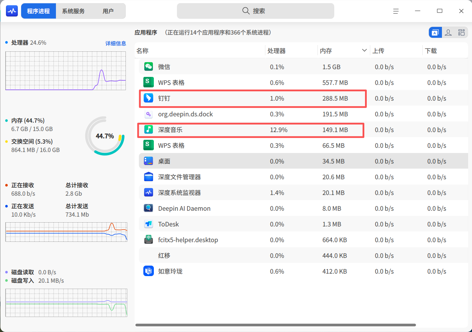Select the 红移 process row name
This screenshot has width=472, height=332.
click(x=164, y=255)
